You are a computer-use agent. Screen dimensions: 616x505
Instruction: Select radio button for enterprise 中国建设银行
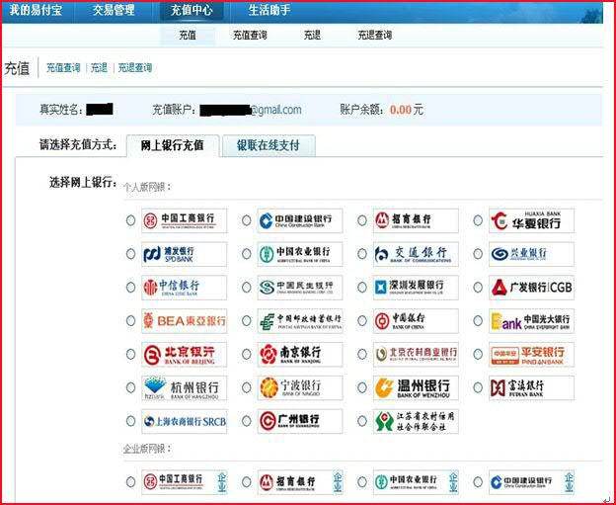pos(478,482)
